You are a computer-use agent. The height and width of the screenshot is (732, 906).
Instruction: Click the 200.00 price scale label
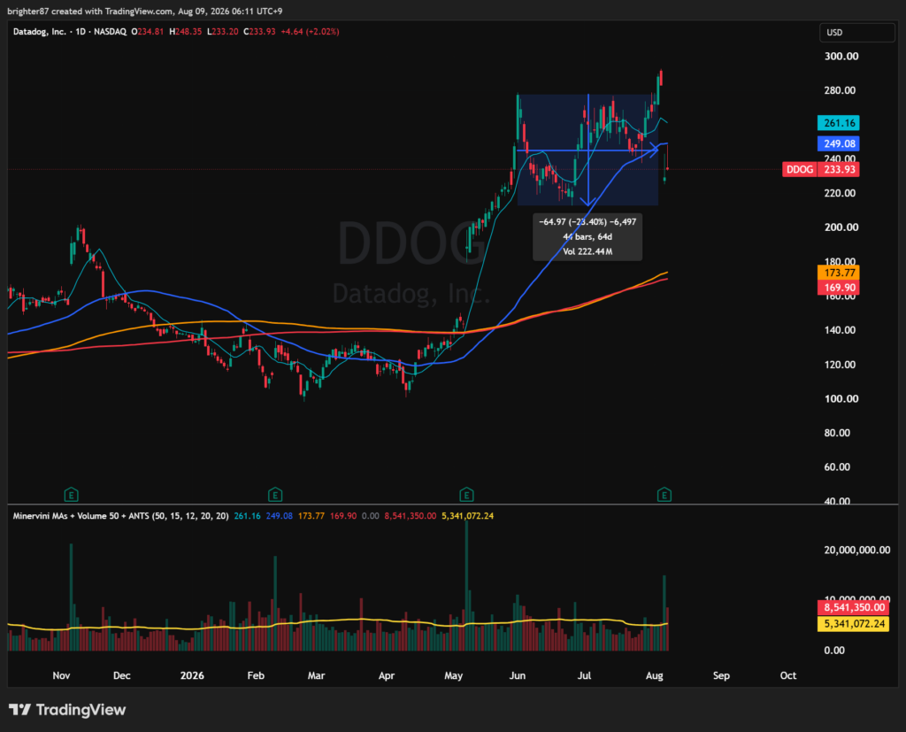tap(841, 227)
